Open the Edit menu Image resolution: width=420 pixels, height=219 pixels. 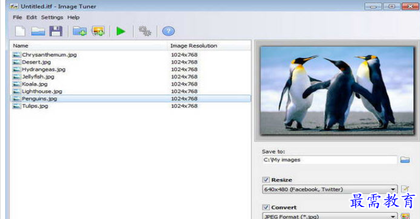tap(32, 17)
